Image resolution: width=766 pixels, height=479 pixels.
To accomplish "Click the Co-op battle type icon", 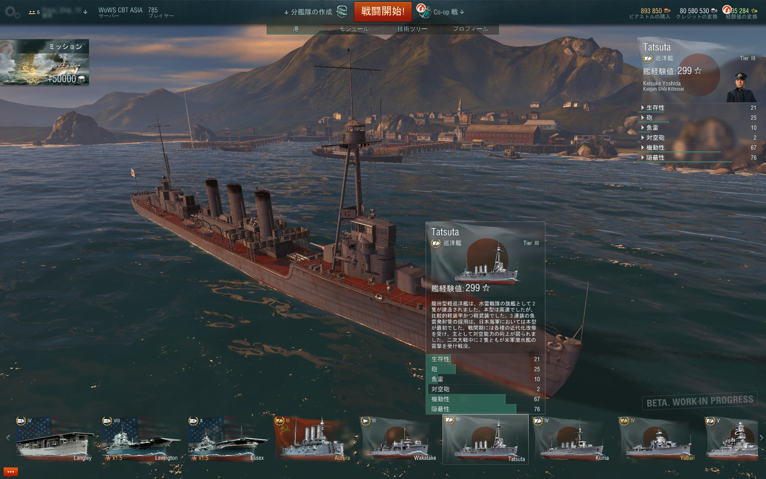I will [423, 11].
